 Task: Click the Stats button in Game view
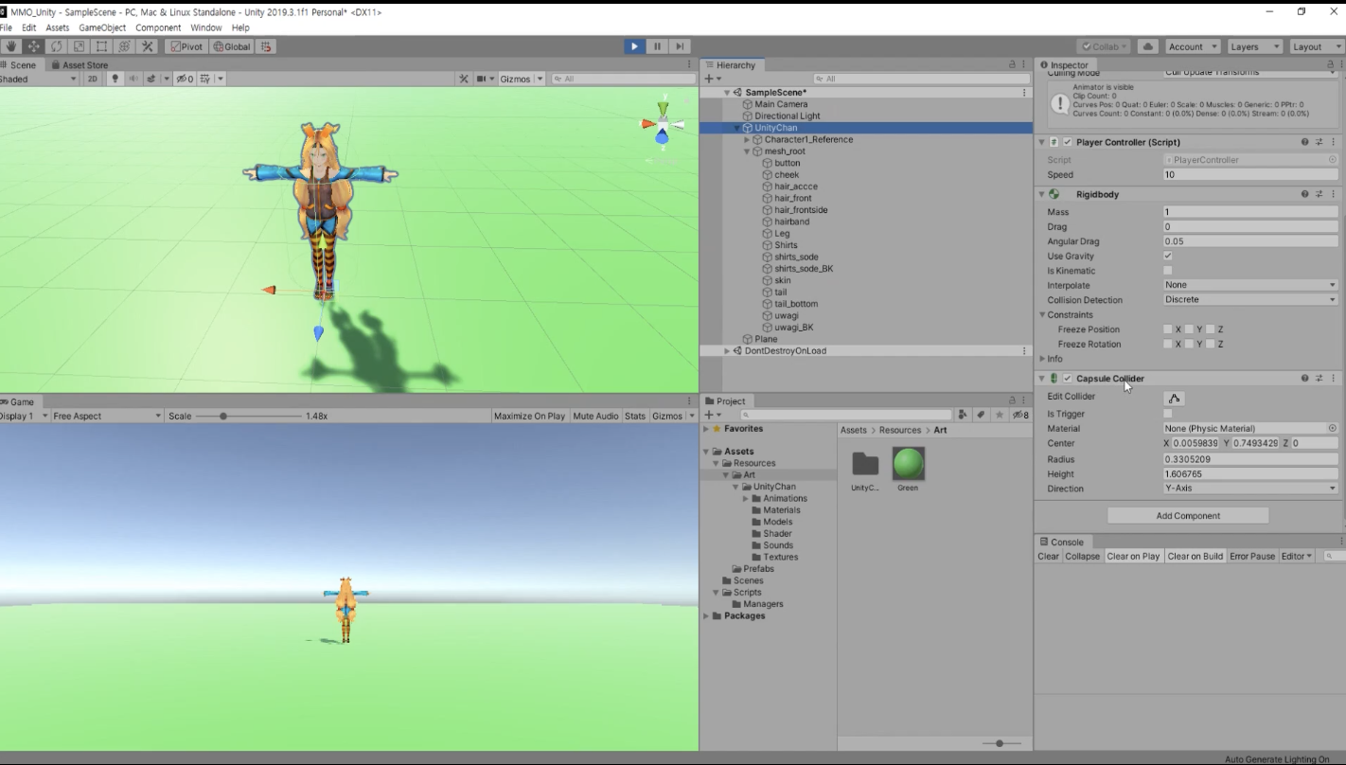pyautogui.click(x=635, y=416)
